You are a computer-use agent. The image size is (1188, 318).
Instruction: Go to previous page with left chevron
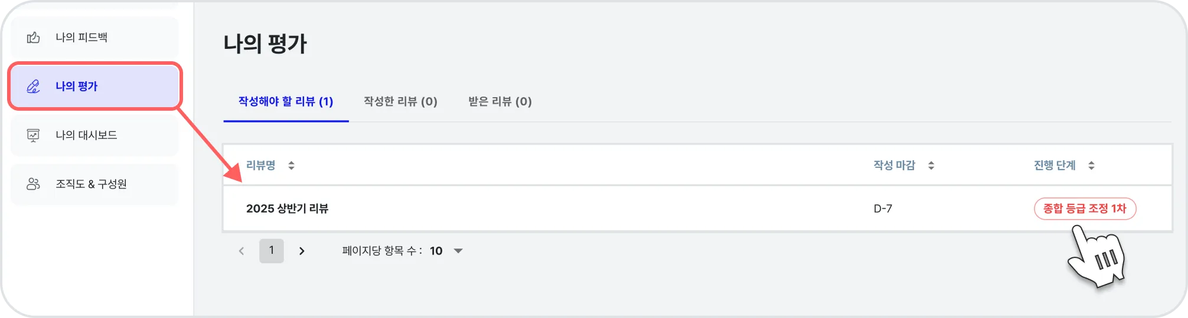241,251
